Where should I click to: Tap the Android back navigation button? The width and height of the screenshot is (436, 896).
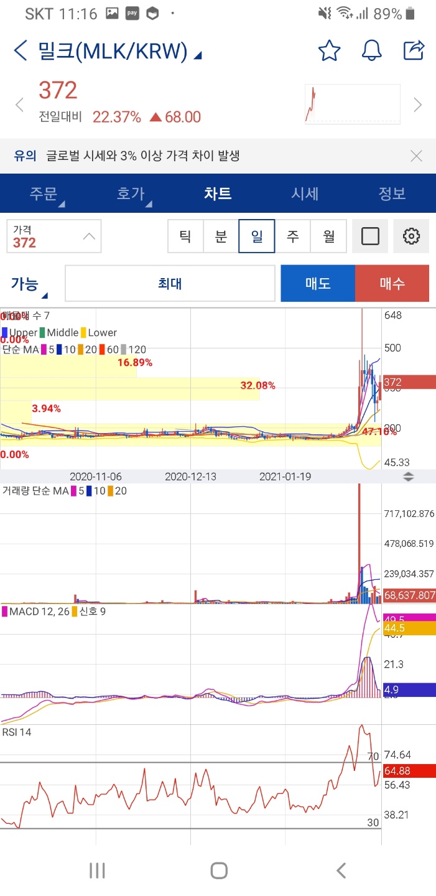tap(341, 870)
